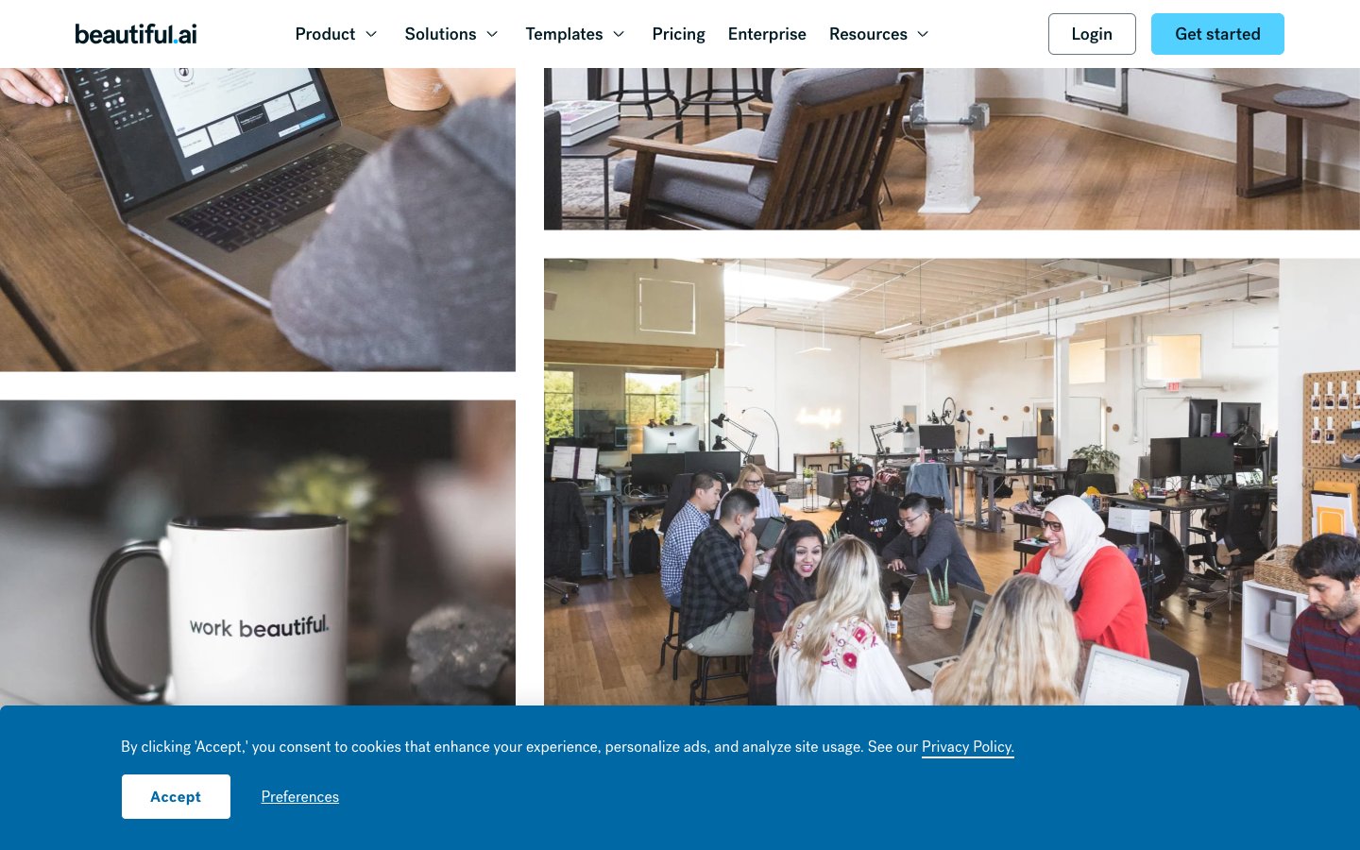Open the beautiful.ai logo homepage

136,34
